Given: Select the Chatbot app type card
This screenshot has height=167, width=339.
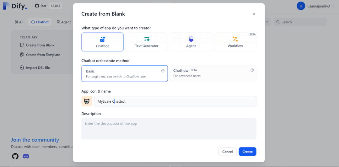Looking at the screenshot, I should pos(102,42).
